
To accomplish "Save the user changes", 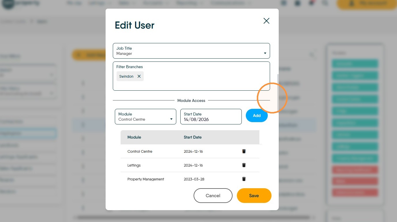I will pyautogui.click(x=254, y=195).
